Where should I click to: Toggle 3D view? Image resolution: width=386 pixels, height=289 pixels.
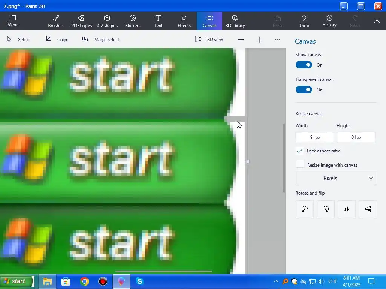(209, 39)
